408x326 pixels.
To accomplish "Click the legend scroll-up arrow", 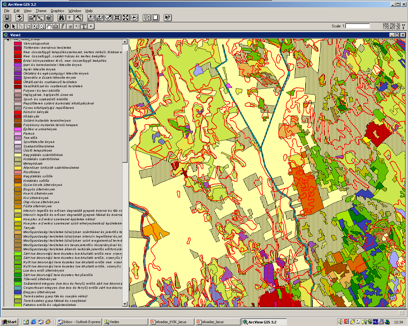I will 125,42.
